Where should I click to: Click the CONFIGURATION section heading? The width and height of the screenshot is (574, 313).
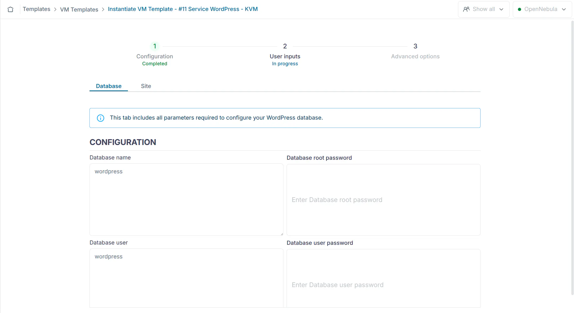tap(123, 142)
